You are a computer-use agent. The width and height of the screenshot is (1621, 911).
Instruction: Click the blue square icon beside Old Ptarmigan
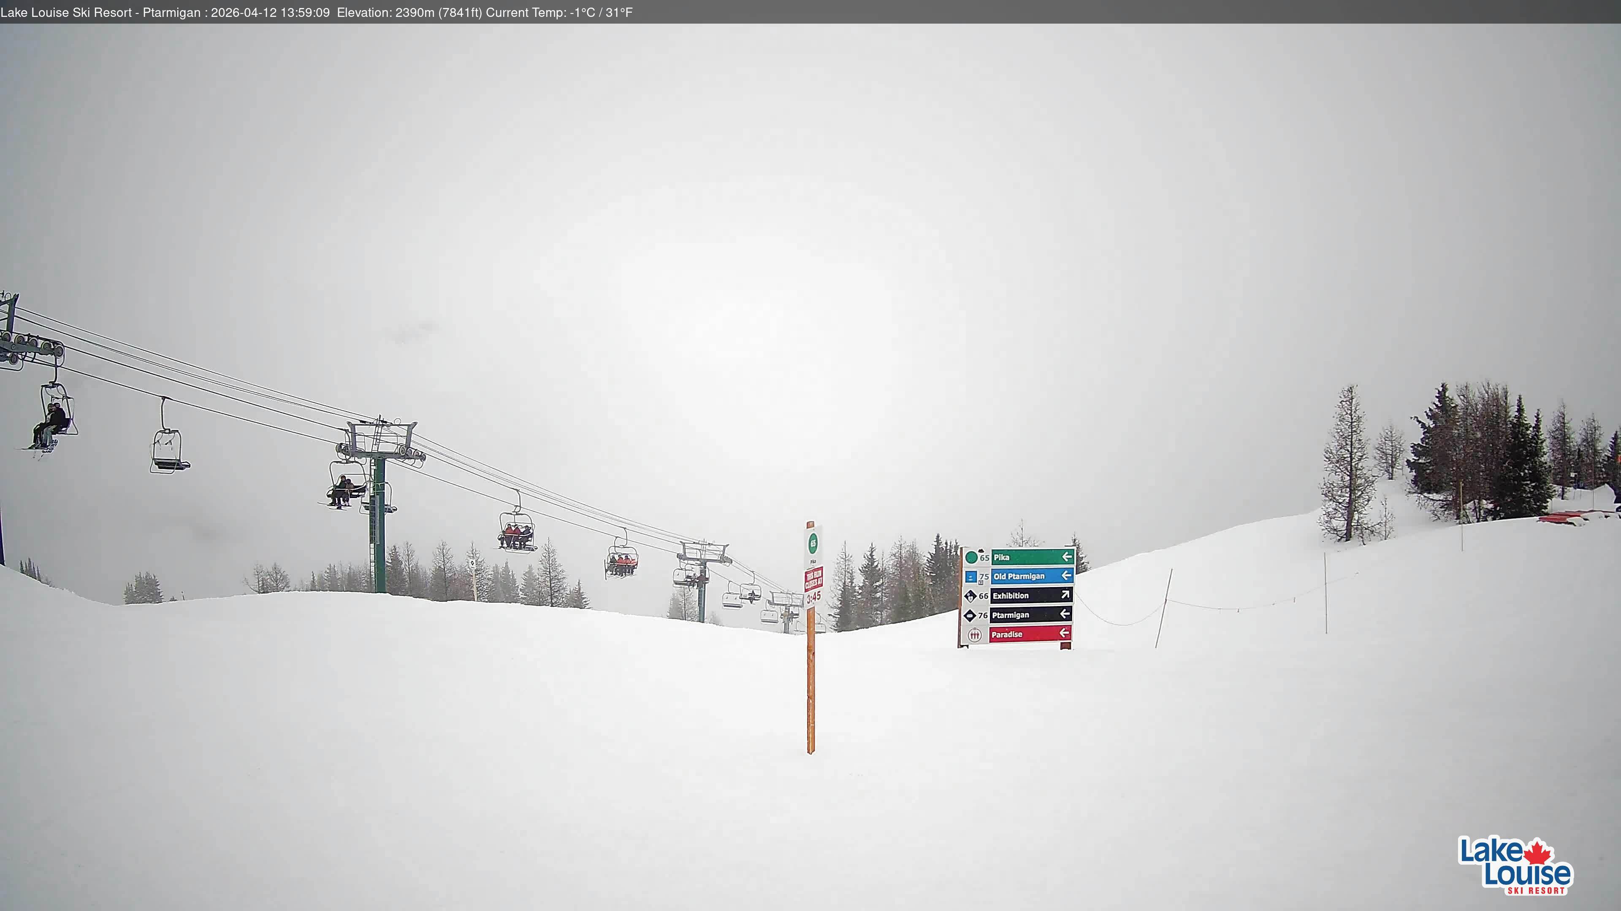point(971,577)
